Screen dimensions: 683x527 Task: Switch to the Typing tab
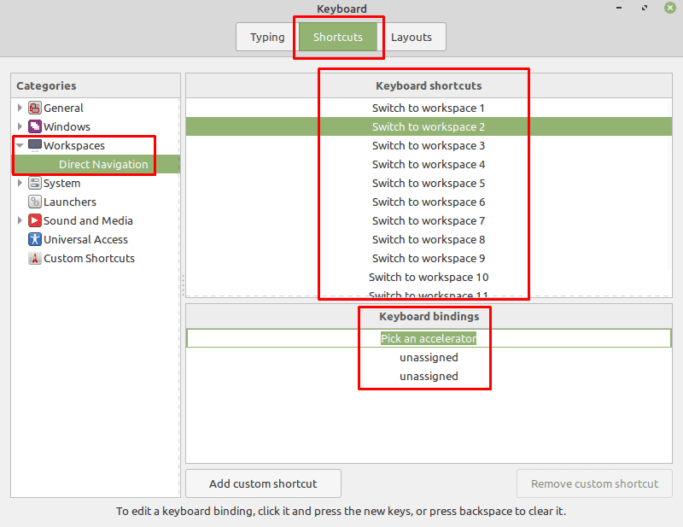click(267, 37)
